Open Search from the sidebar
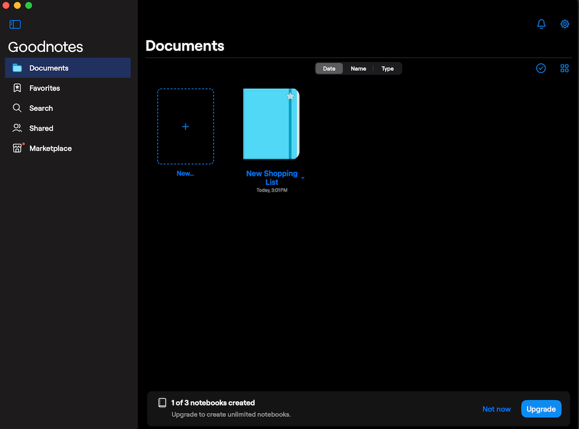This screenshot has width=579, height=429. (x=40, y=108)
